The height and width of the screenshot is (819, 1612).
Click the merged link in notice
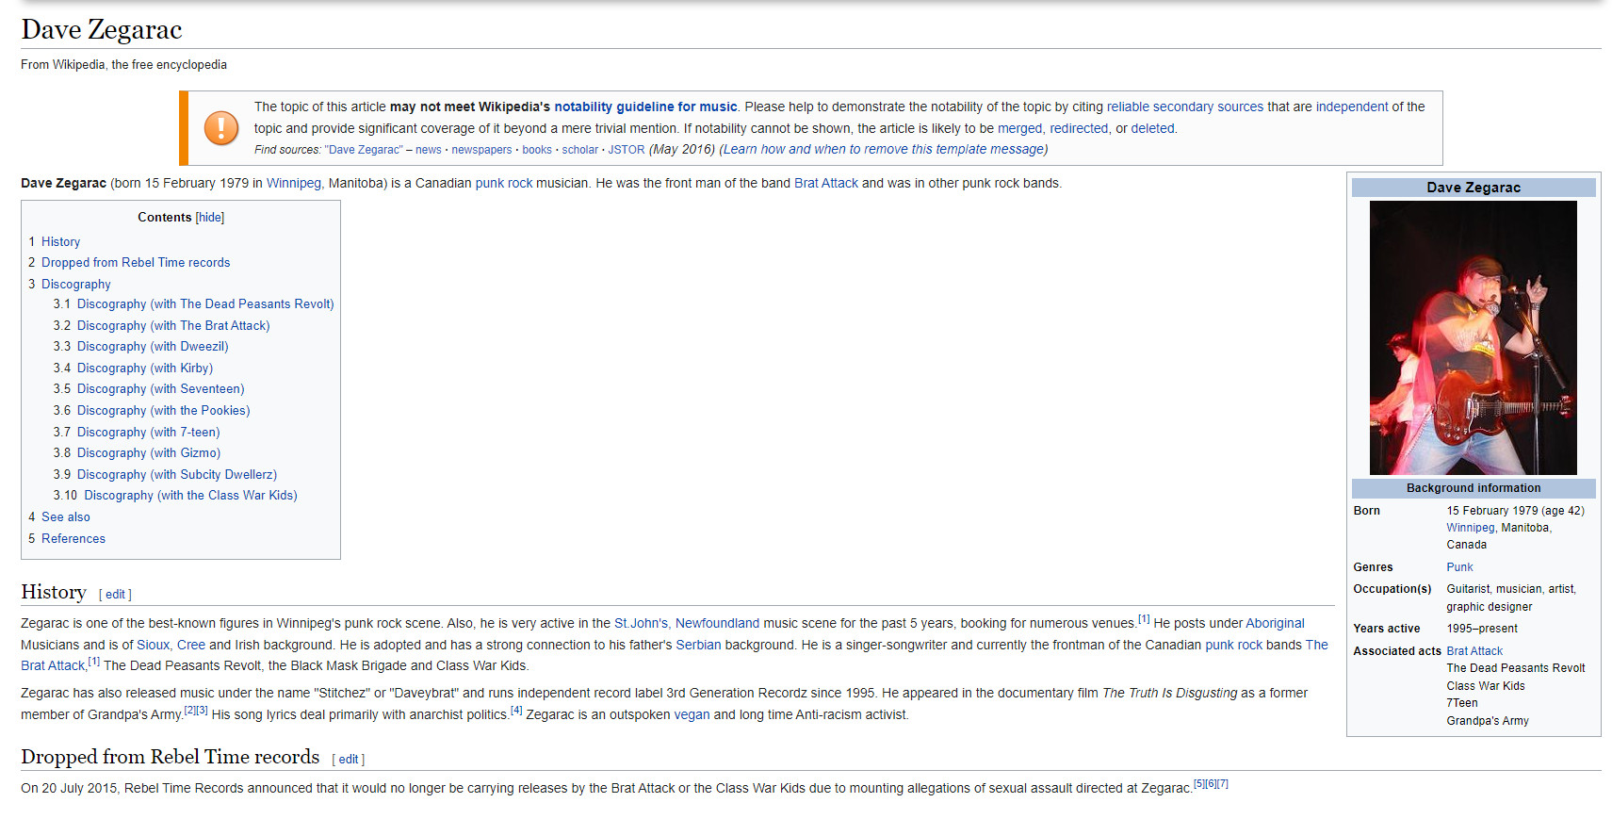click(1020, 129)
